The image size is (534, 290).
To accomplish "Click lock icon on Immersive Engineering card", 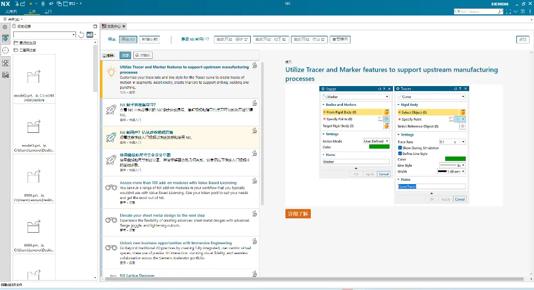I will pos(255,241).
